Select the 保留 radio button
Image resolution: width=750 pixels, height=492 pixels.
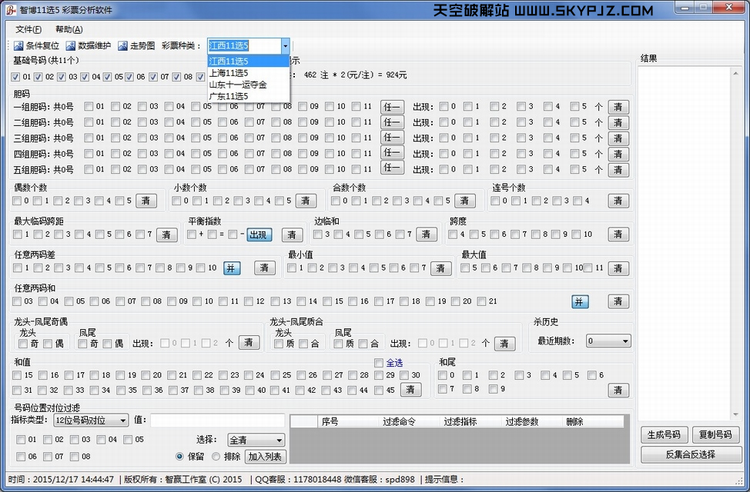pyautogui.click(x=180, y=456)
